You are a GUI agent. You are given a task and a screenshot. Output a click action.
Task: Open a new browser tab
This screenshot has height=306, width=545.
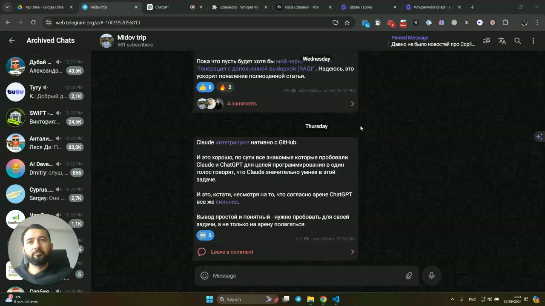[x=472, y=7]
